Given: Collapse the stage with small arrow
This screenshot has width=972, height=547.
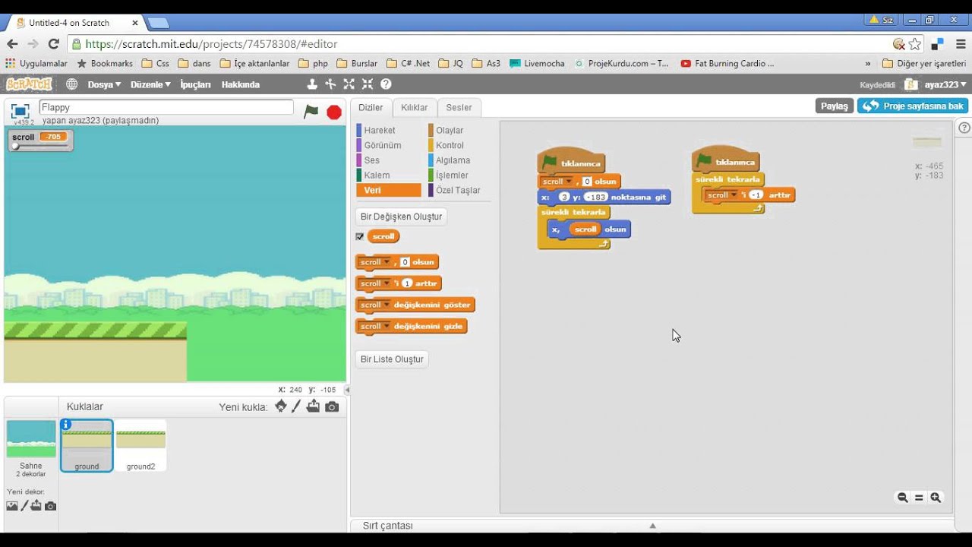Looking at the screenshot, I should pos(347,390).
